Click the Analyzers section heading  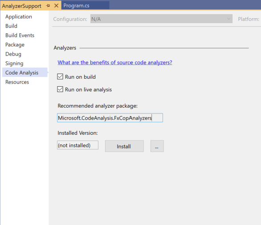[x=65, y=48]
